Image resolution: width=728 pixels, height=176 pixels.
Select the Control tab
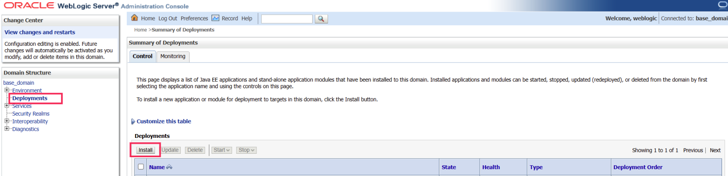click(143, 57)
